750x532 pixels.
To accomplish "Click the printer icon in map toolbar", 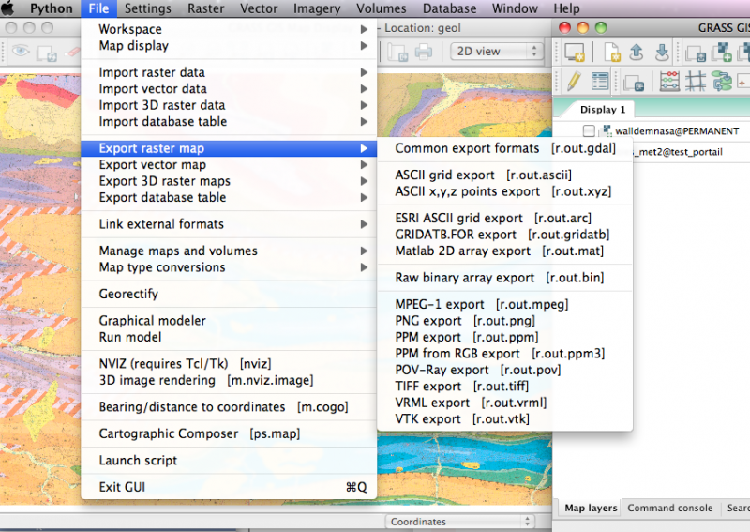I will (x=424, y=52).
